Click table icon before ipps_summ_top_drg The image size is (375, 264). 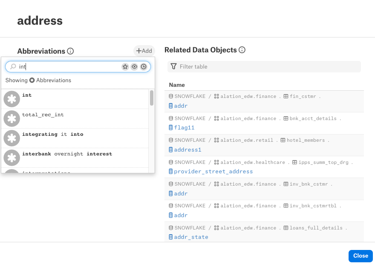click(x=294, y=162)
